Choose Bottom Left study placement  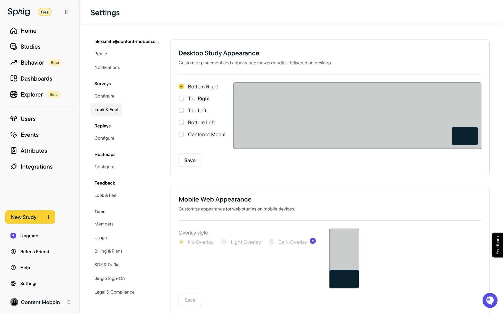click(181, 122)
